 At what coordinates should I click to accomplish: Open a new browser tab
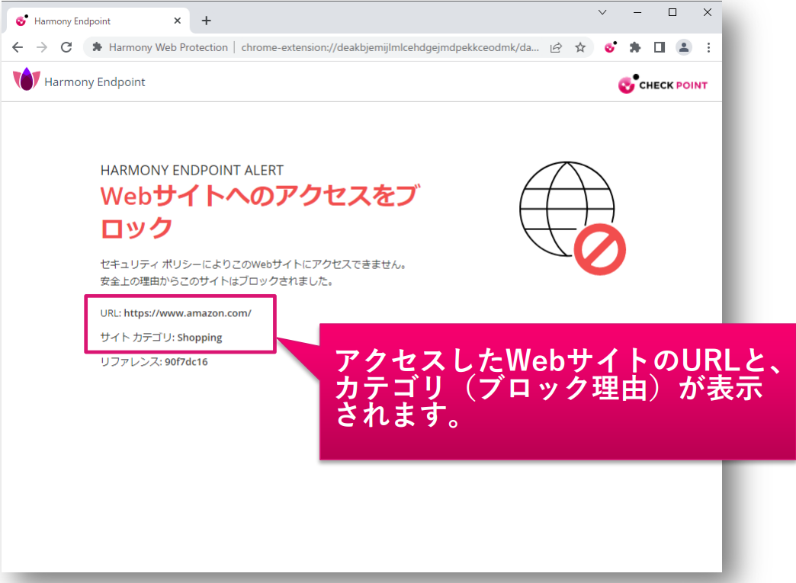pyautogui.click(x=206, y=21)
